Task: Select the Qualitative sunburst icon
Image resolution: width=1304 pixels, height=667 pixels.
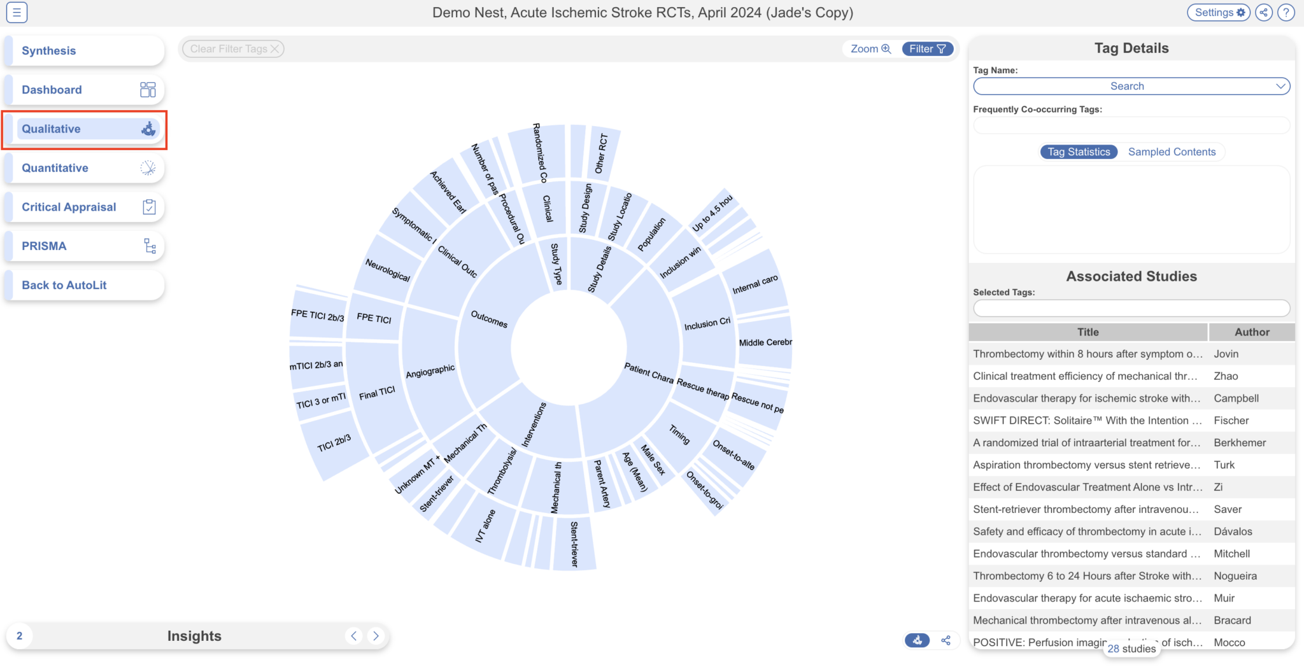Action: click(x=148, y=129)
